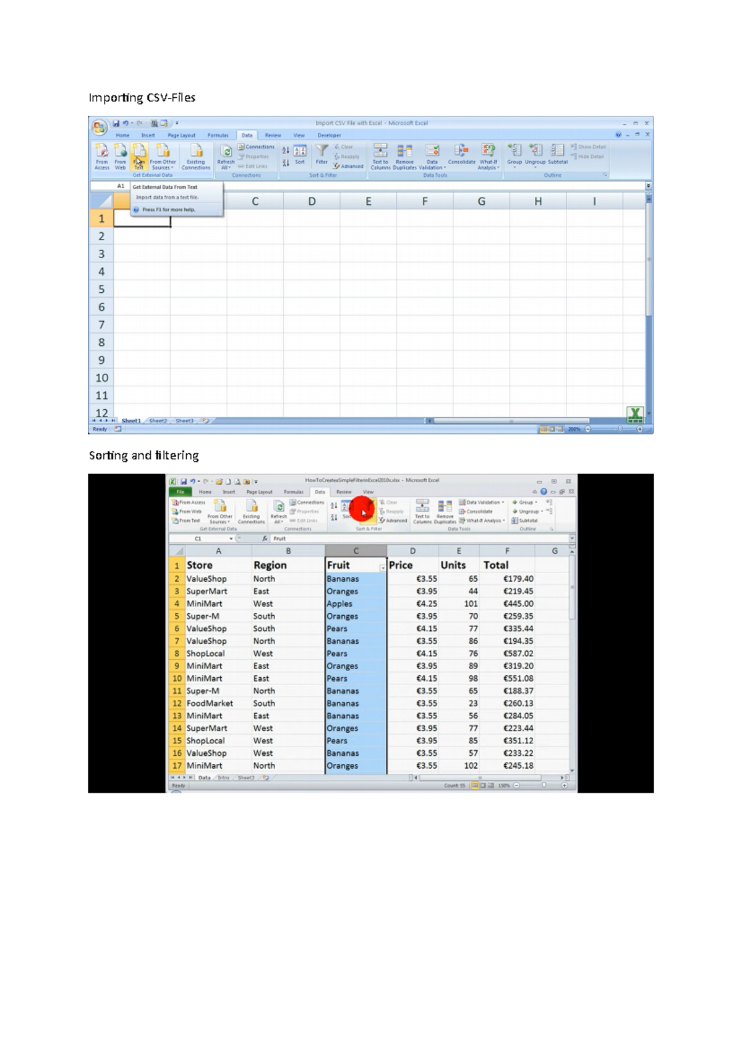Select cell A1 in Import CSV window
Screen dimensions: 742x1051
pyautogui.click(x=142, y=218)
